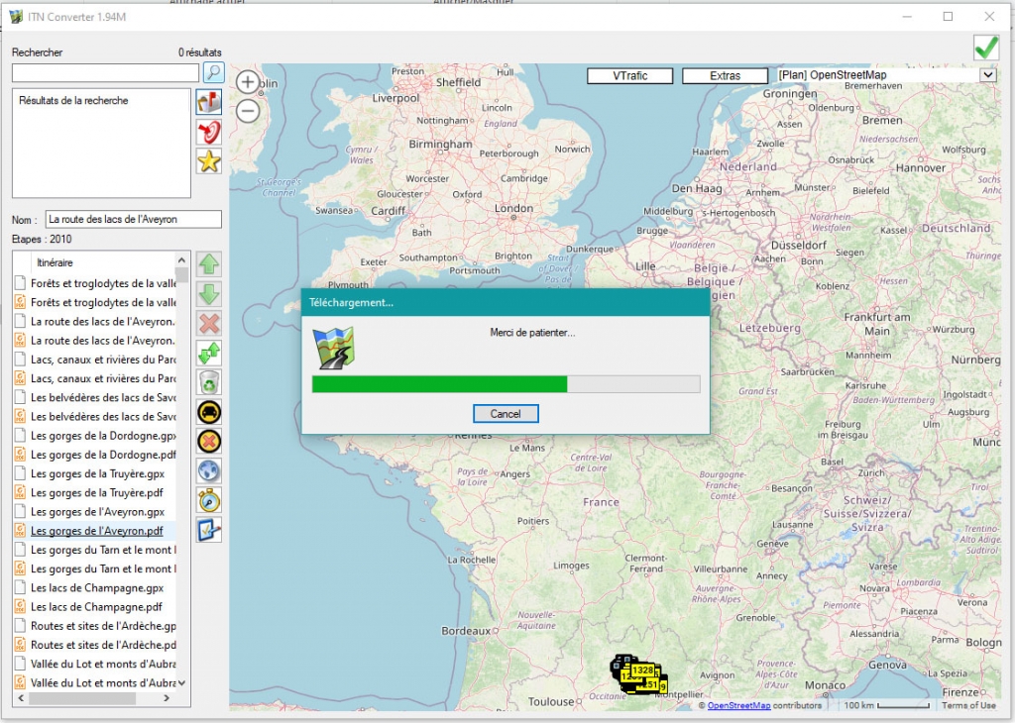The height and width of the screenshot is (723, 1015).
Task: Click the file icon of Les gorges de l'Aveyron.pdf
Action: tap(20, 531)
